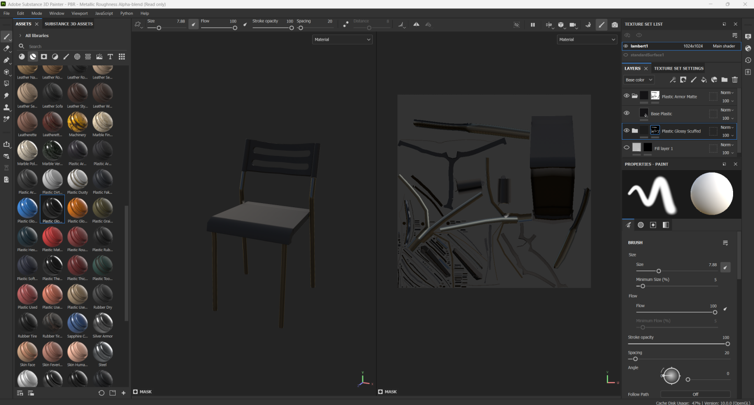Toggle pen pressure for Size in properties

(x=725, y=267)
